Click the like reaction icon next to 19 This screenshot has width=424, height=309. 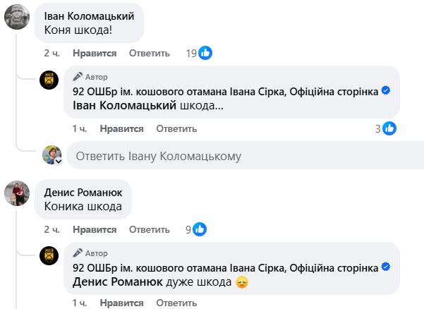[205, 53]
